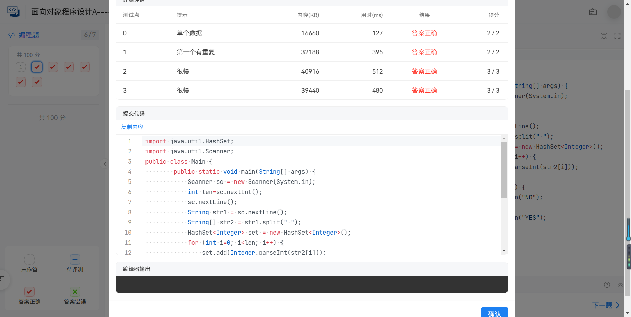Expand panel with double chevron up
This screenshot has width=631, height=317.
click(x=620, y=285)
